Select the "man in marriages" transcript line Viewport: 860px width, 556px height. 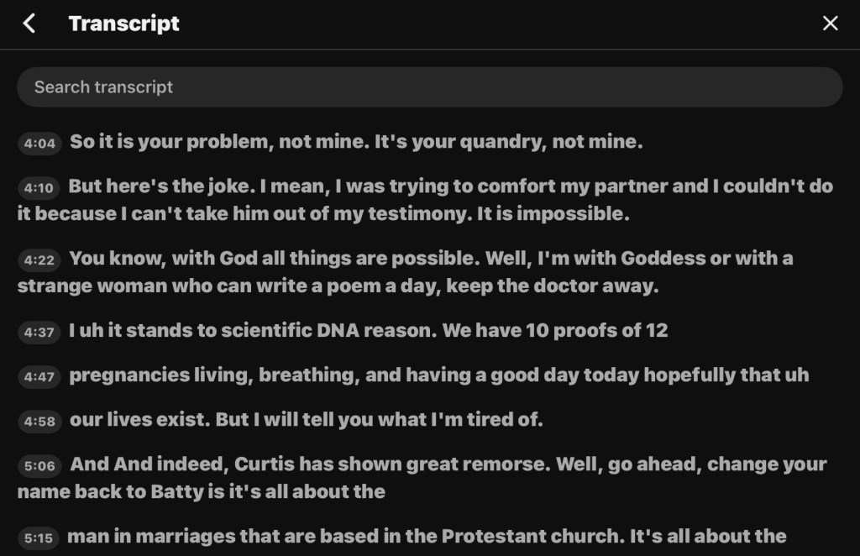click(x=427, y=537)
